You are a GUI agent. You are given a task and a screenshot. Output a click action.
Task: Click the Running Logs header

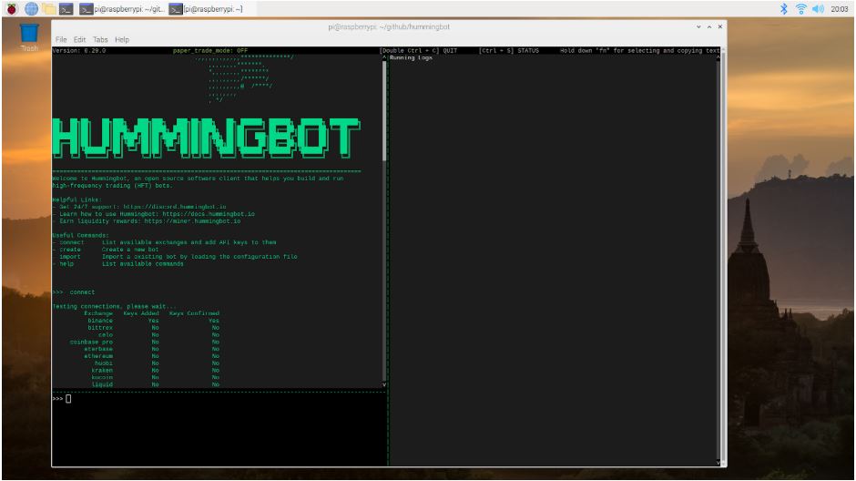pos(411,57)
